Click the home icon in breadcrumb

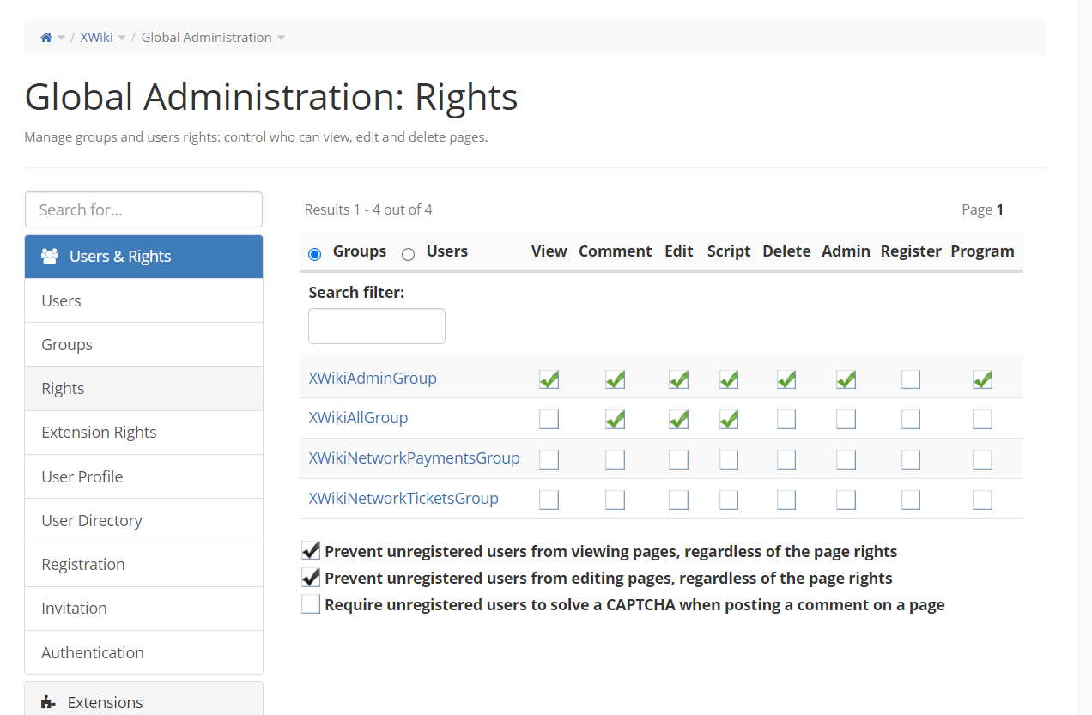[46, 38]
